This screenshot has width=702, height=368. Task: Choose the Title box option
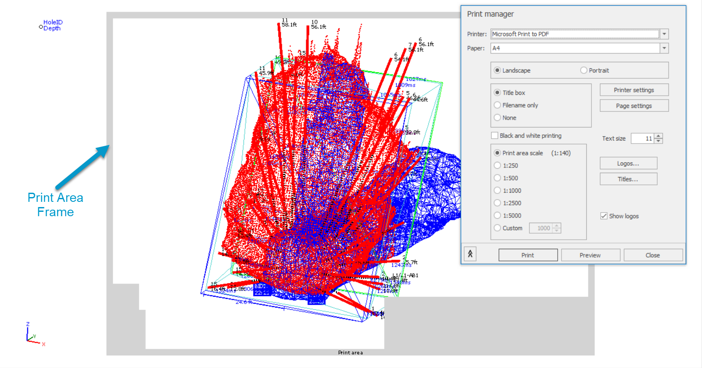[510, 93]
